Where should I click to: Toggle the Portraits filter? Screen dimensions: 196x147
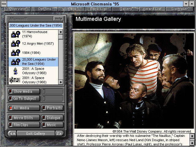pyautogui.click(x=52, y=108)
